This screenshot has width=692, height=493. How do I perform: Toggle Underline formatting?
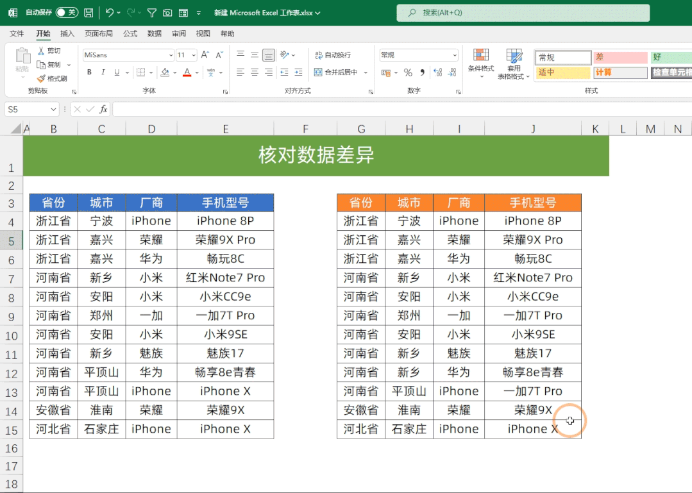click(117, 72)
